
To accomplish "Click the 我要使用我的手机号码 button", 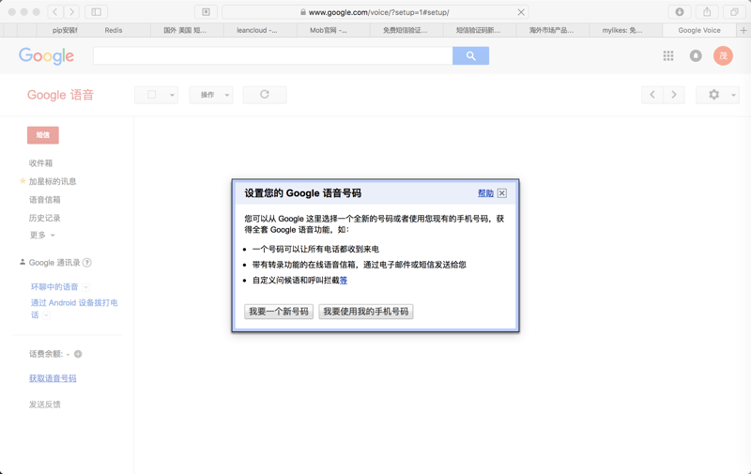I will click(x=366, y=312).
